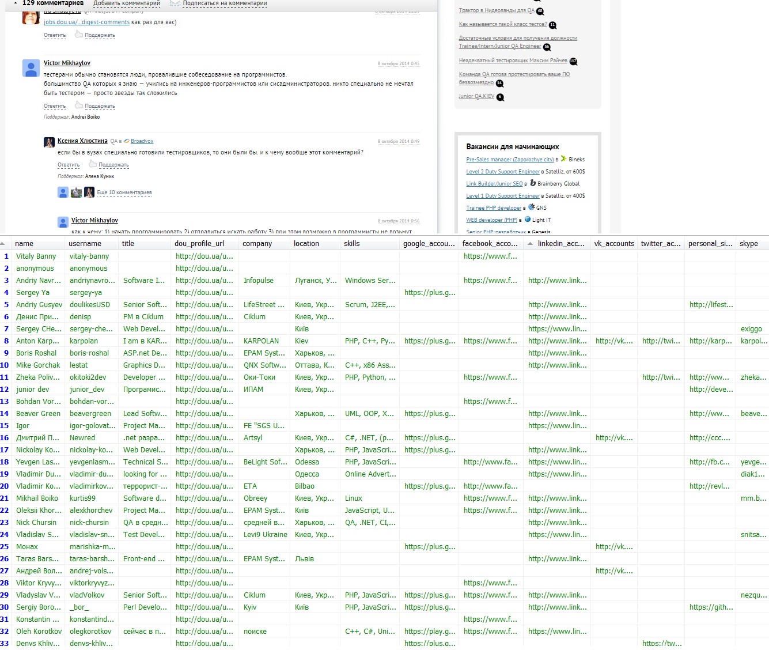The image size is (769, 650).
Task: Select the Vitaly Banny name cell
Action: (x=39, y=256)
